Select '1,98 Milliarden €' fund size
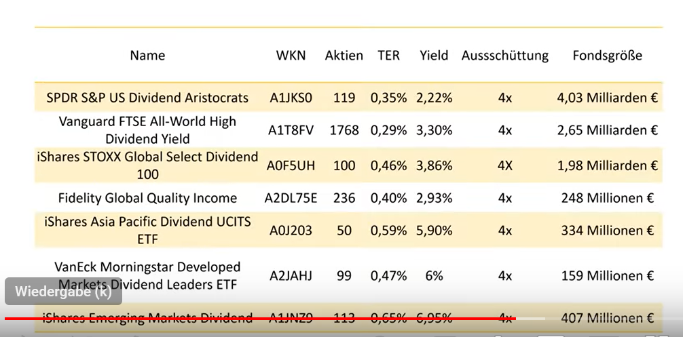 pyautogui.click(x=607, y=165)
